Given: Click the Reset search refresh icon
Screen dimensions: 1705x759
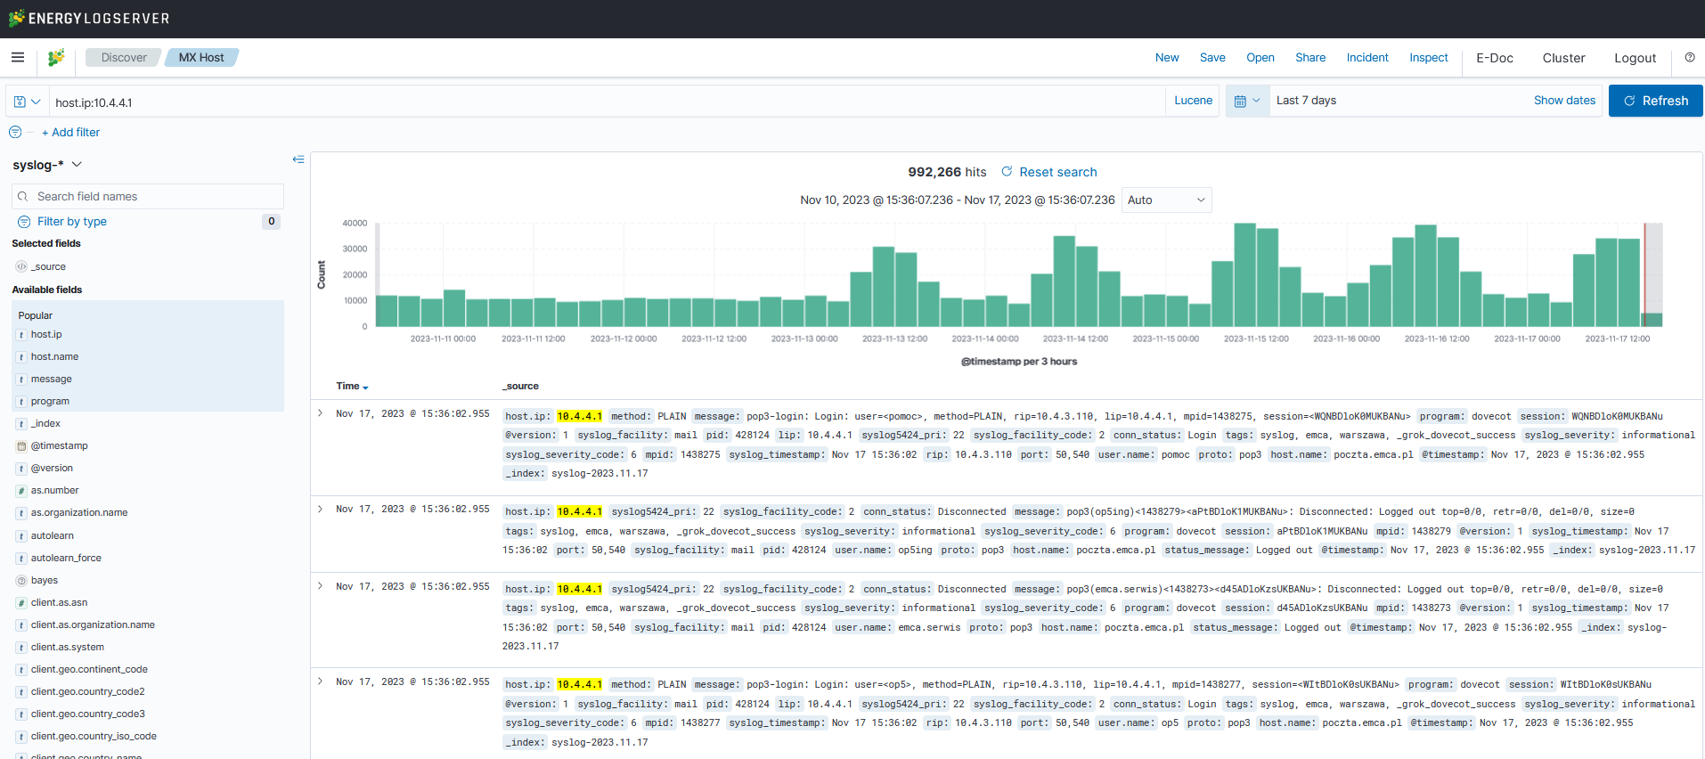Looking at the screenshot, I should click(x=1007, y=172).
